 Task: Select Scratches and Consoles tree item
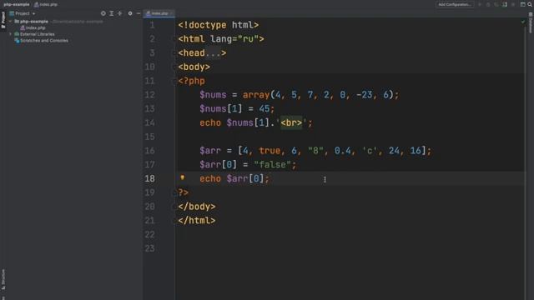[44, 41]
